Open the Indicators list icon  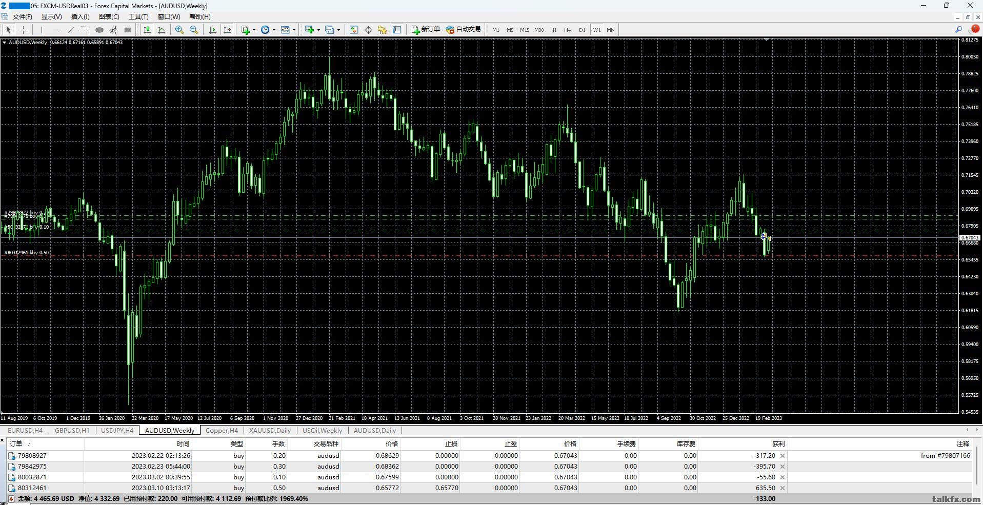[x=246, y=30]
